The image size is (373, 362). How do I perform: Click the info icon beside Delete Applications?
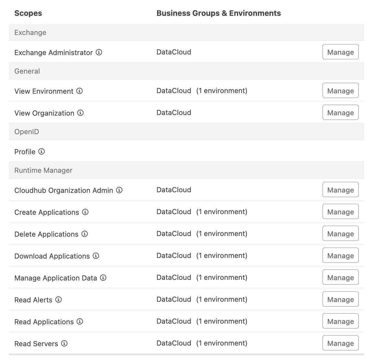(85, 234)
